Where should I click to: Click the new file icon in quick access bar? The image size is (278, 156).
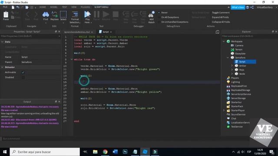click(x=13, y=7)
